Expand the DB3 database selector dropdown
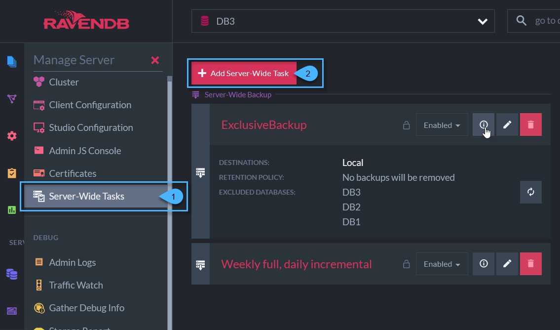The image size is (560, 330). 343,21
